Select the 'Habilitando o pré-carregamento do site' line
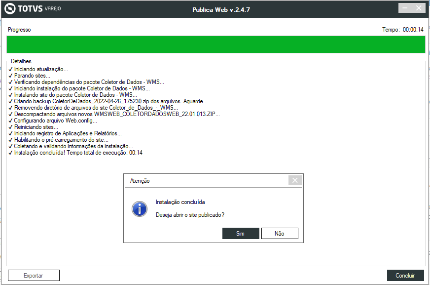This screenshot has width=430, height=285. click(x=58, y=140)
